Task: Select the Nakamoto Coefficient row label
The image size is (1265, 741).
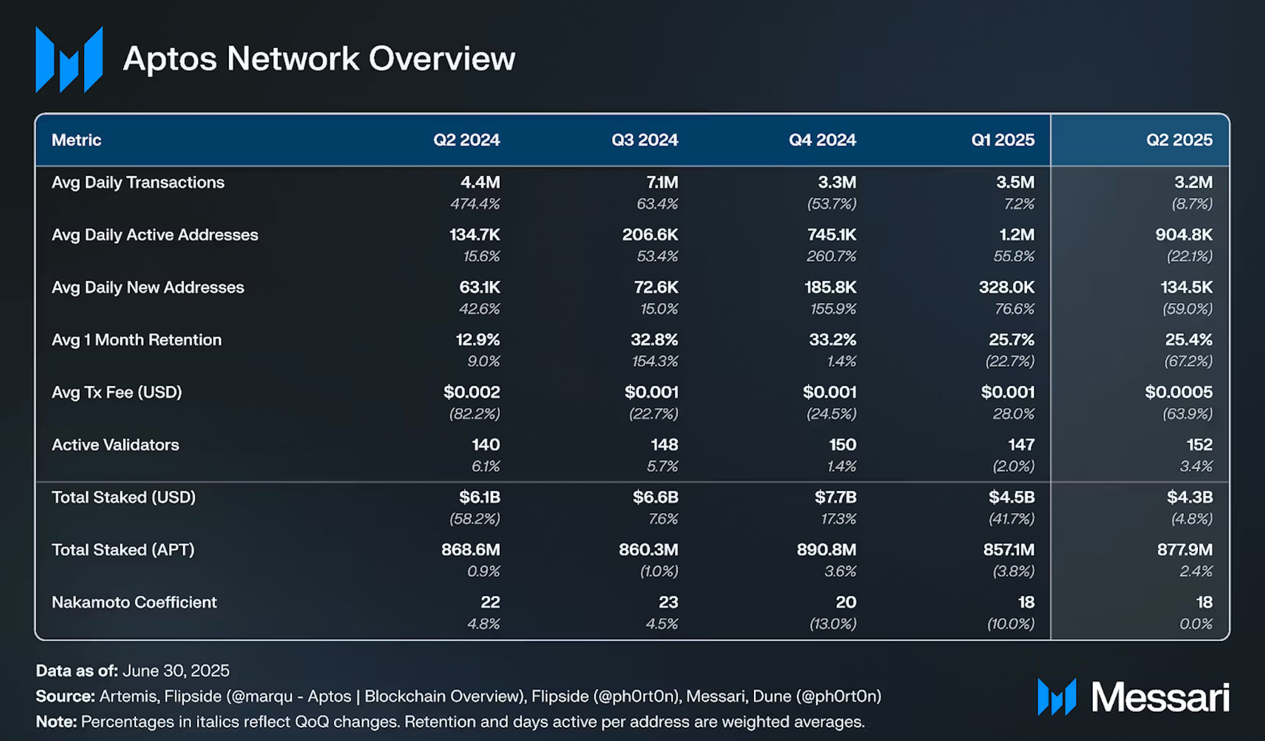Action: [133, 602]
